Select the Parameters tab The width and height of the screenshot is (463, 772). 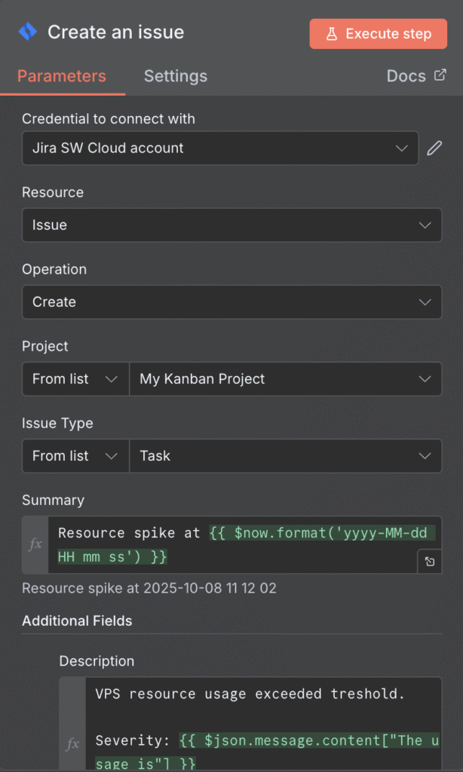tap(62, 75)
